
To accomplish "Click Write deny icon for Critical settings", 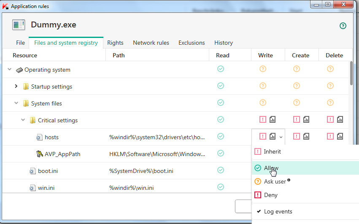I will (x=263, y=119).
